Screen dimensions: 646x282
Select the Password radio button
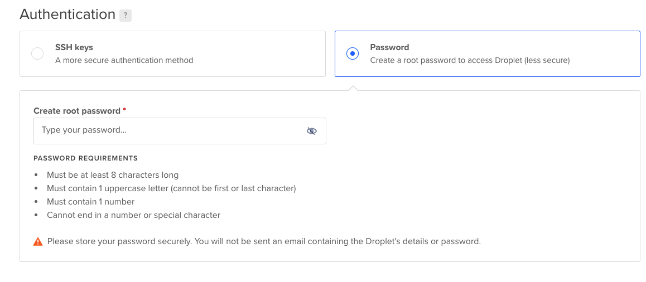pos(353,54)
